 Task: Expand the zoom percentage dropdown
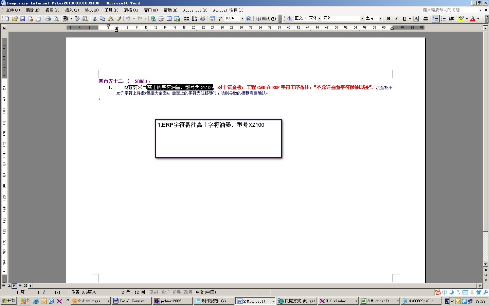242,19
